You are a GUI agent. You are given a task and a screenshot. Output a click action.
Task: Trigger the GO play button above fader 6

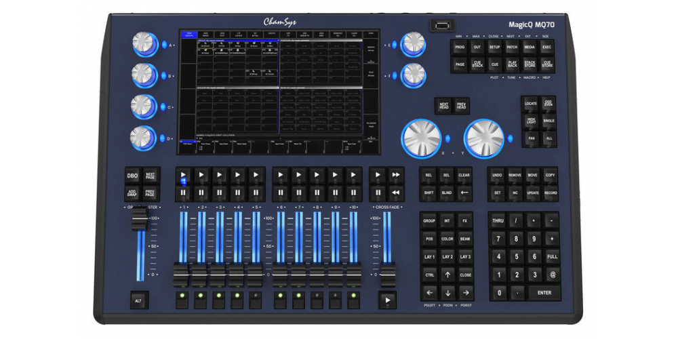point(281,176)
